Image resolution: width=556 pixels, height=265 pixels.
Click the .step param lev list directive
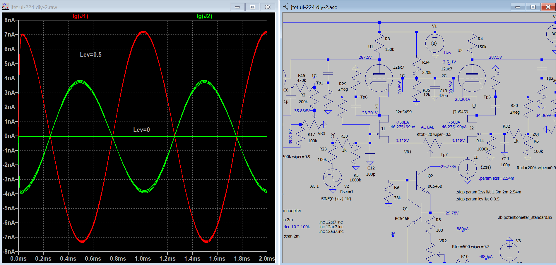pyautogui.click(x=478, y=199)
